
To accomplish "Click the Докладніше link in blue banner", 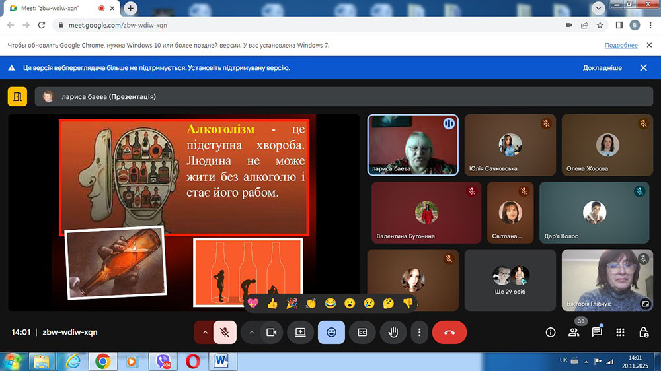I will point(602,68).
